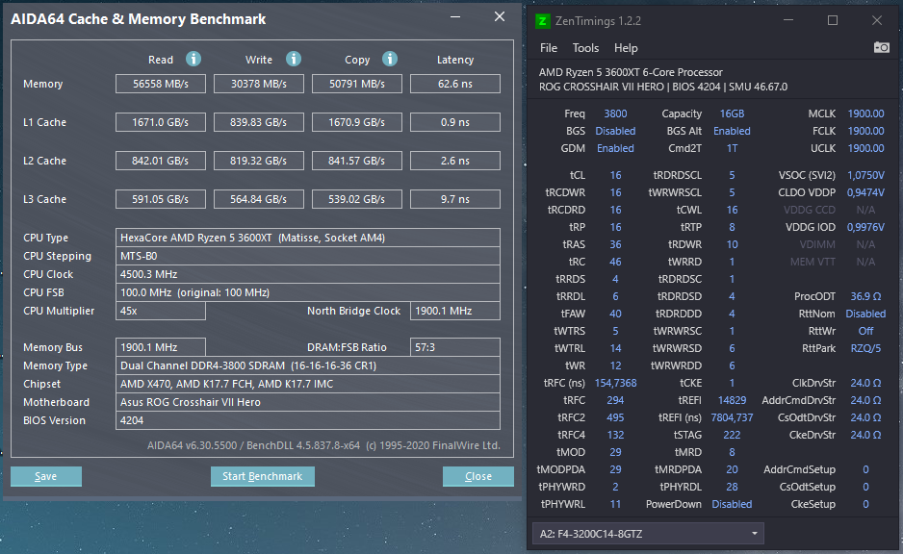Click Memory Read value 56558 MB/s
The height and width of the screenshot is (554, 903).
pos(161,84)
